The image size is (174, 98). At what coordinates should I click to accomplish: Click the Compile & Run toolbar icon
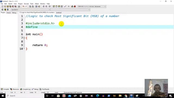[x=59, y=7]
